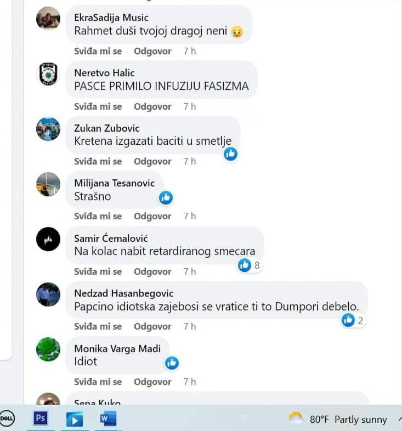This screenshot has width=402, height=431.
Task: Like the EkraSadija Music comment
Action: coord(98,51)
